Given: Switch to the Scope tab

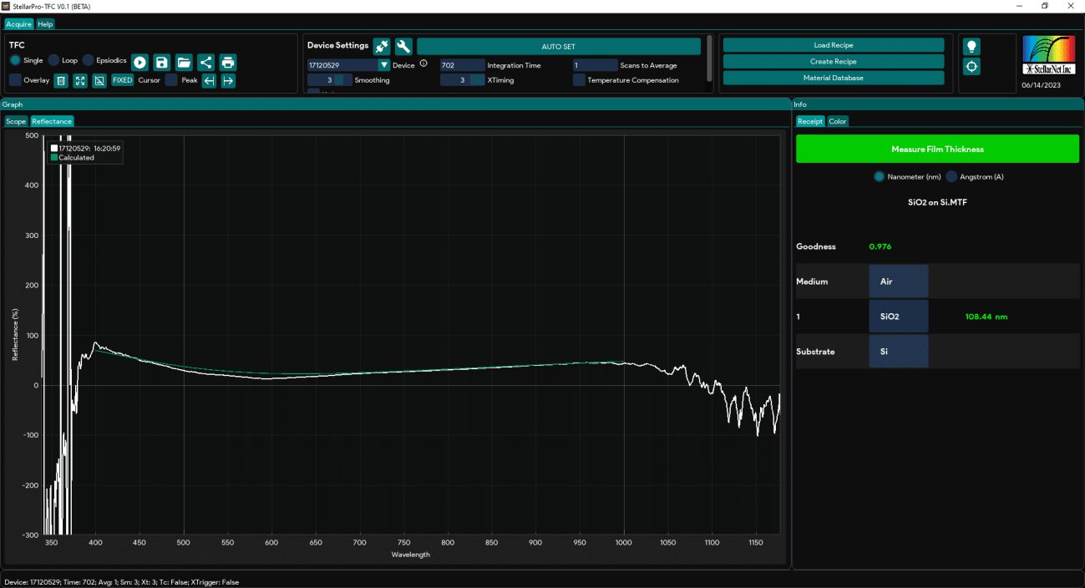Looking at the screenshot, I should [16, 121].
